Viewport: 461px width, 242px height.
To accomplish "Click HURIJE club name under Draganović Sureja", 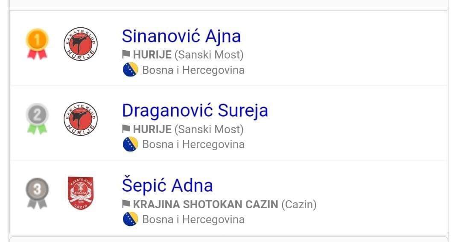I will [152, 129].
